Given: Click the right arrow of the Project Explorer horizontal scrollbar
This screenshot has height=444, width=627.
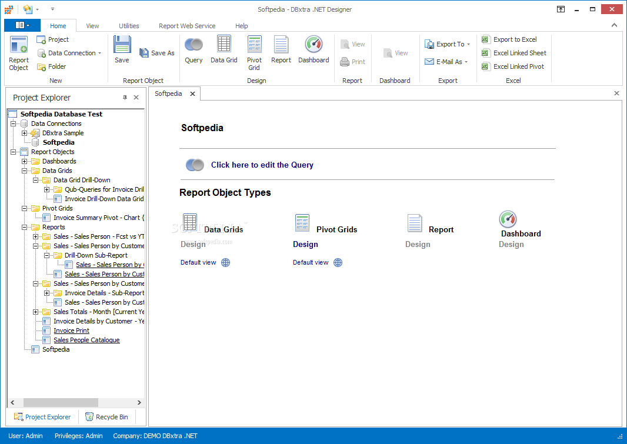Looking at the screenshot, I should 139,402.
